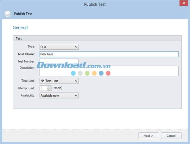
Task: Focus the Test Number input box
Action: pyautogui.click(x=59, y=61)
